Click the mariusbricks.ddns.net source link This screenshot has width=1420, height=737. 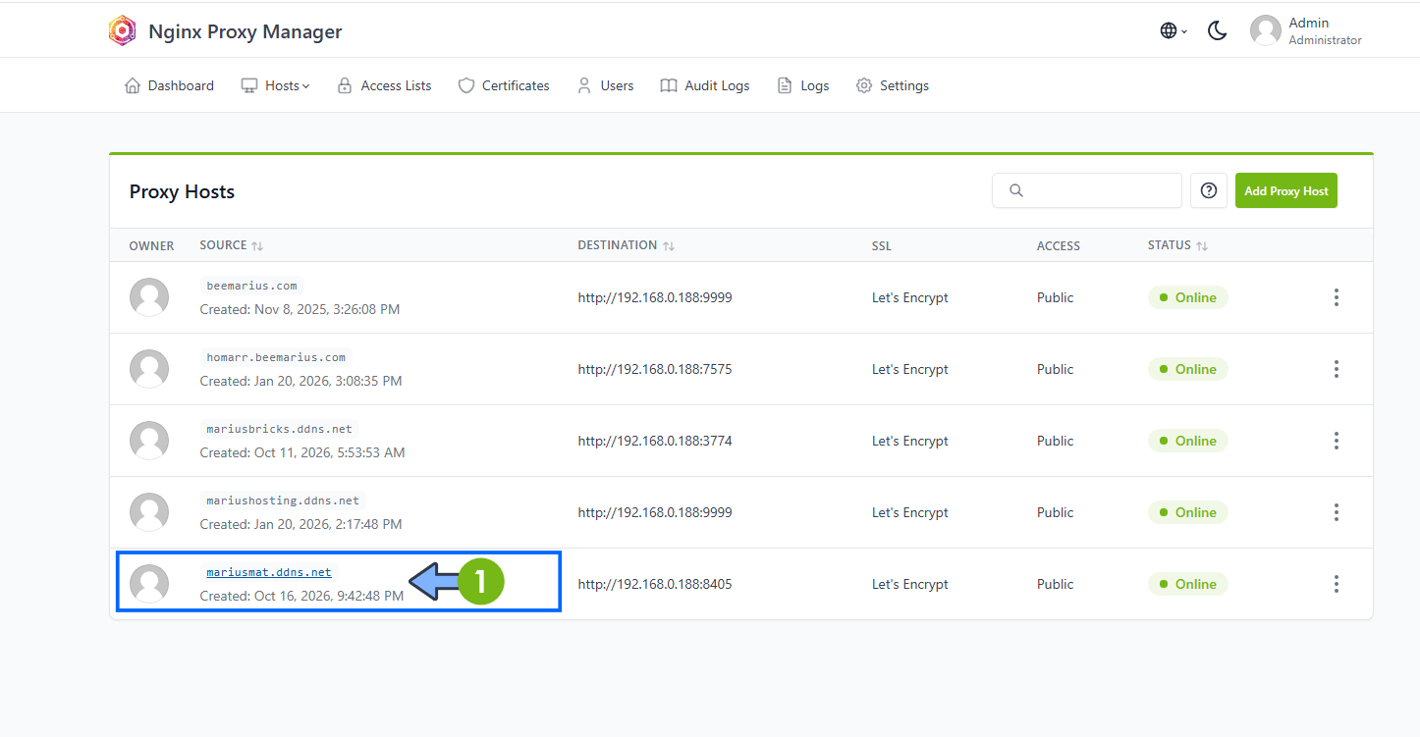click(x=280, y=429)
